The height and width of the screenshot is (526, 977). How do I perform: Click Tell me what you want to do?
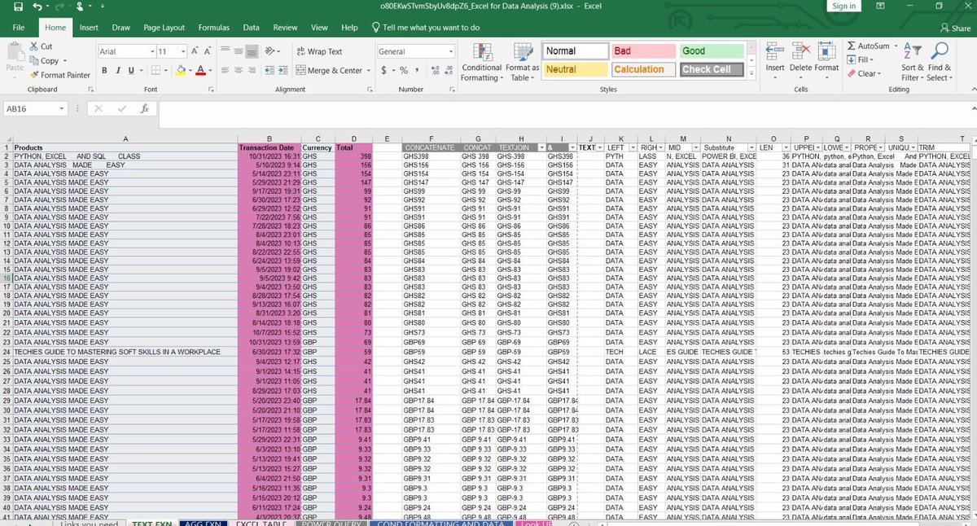tap(425, 28)
